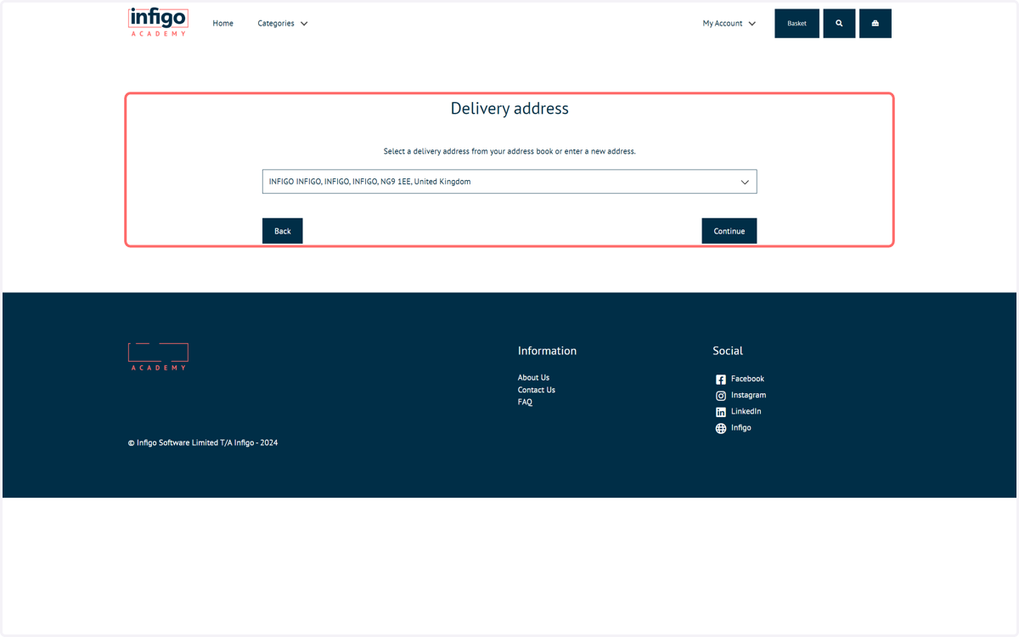Click the Back button
The image size is (1019, 637).
pos(283,231)
